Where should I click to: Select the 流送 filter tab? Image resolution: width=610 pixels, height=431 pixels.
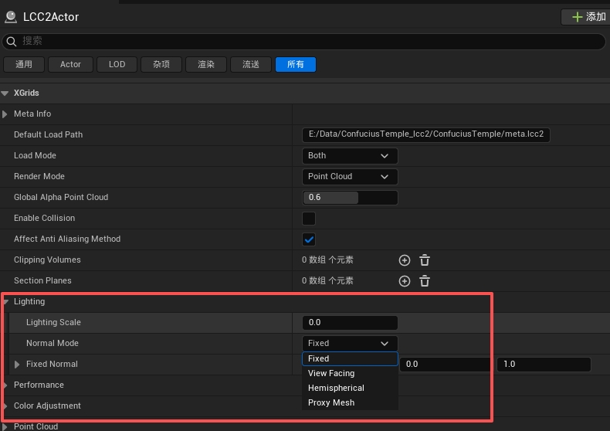[x=251, y=65]
